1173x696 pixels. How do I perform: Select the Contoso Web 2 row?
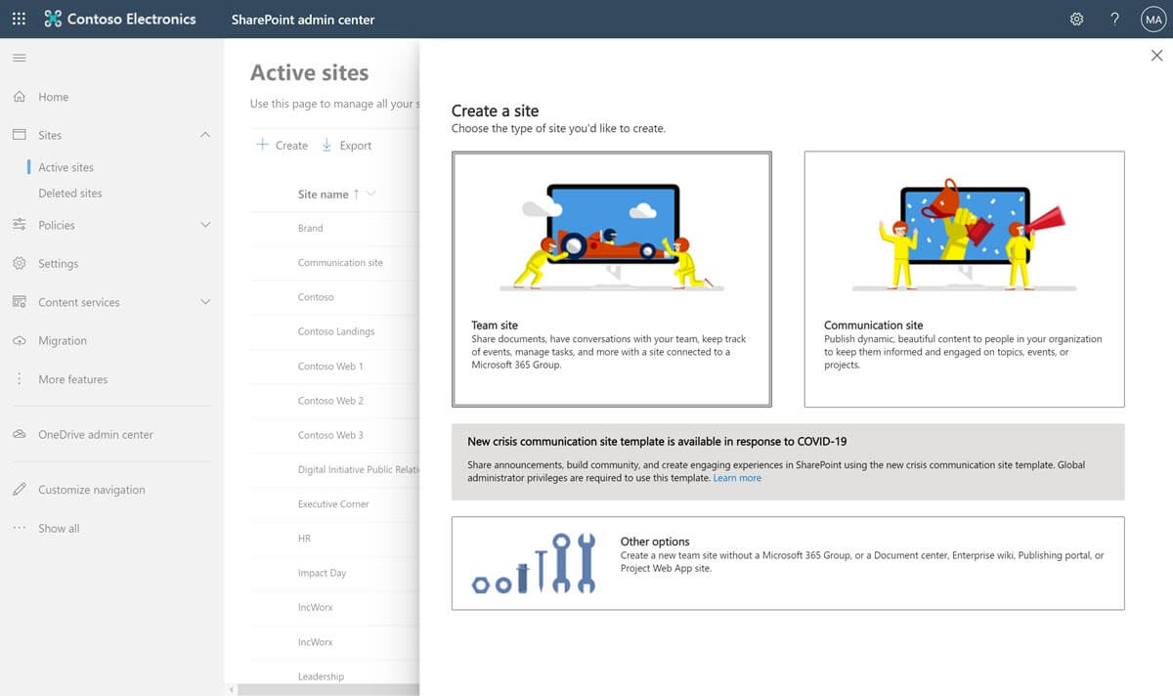334,401
